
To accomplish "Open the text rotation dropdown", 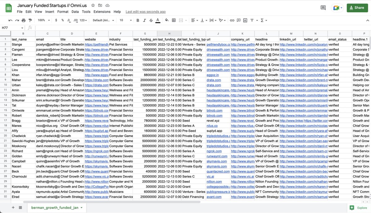I will click(x=222, y=20).
